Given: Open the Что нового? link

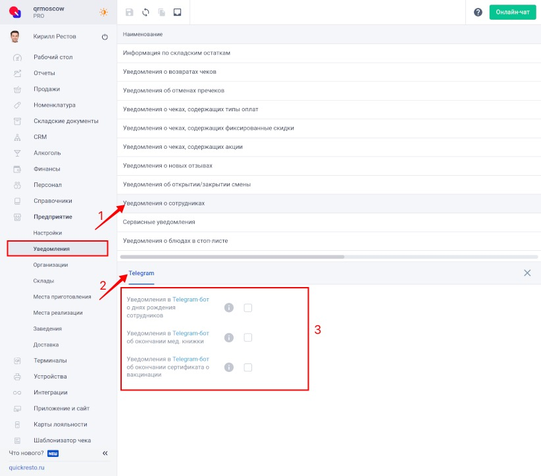Looking at the screenshot, I should (26, 453).
